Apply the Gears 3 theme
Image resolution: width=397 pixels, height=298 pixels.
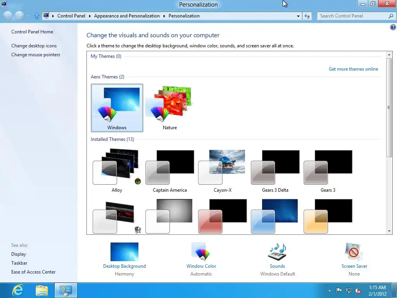click(328, 171)
